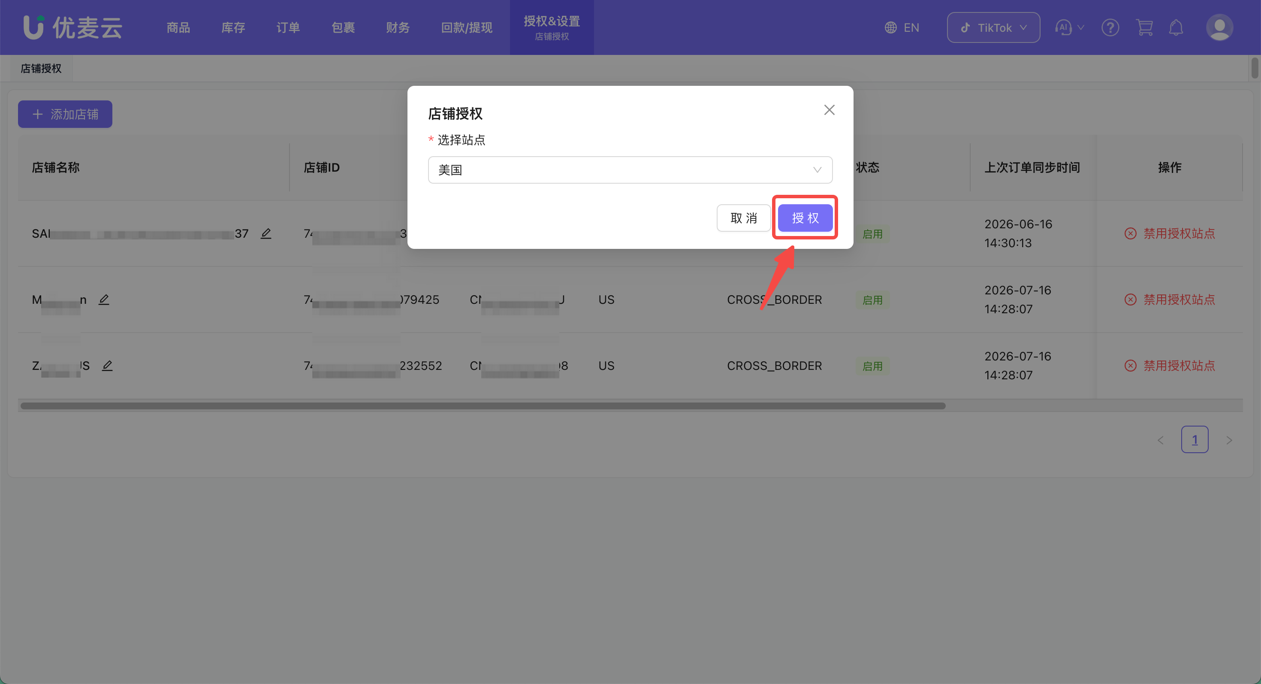Edit the Z...S store name pencil icon
This screenshot has height=684, width=1261.
click(107, 366)
